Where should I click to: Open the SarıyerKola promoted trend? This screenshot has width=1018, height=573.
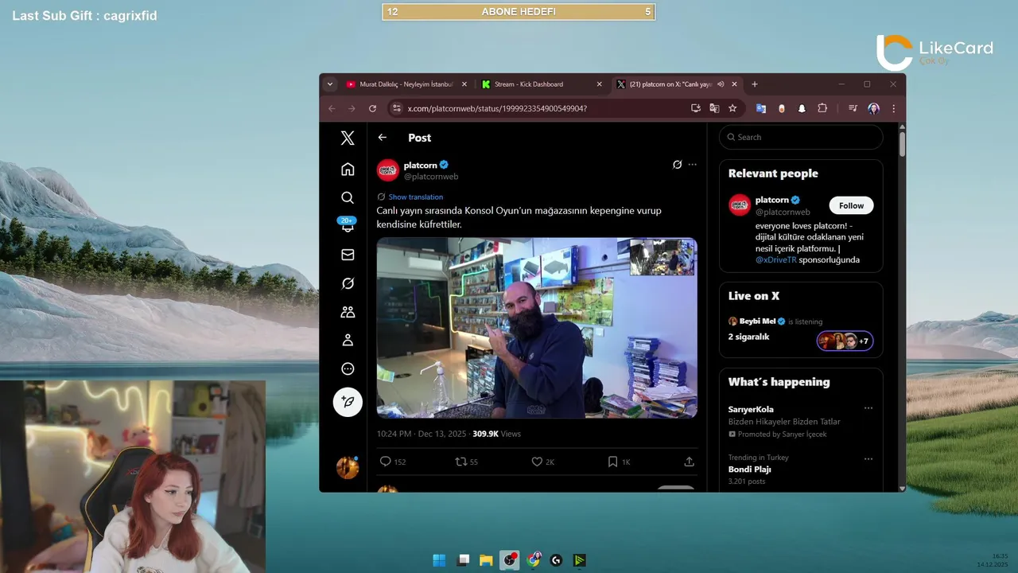tap(751, 409)
